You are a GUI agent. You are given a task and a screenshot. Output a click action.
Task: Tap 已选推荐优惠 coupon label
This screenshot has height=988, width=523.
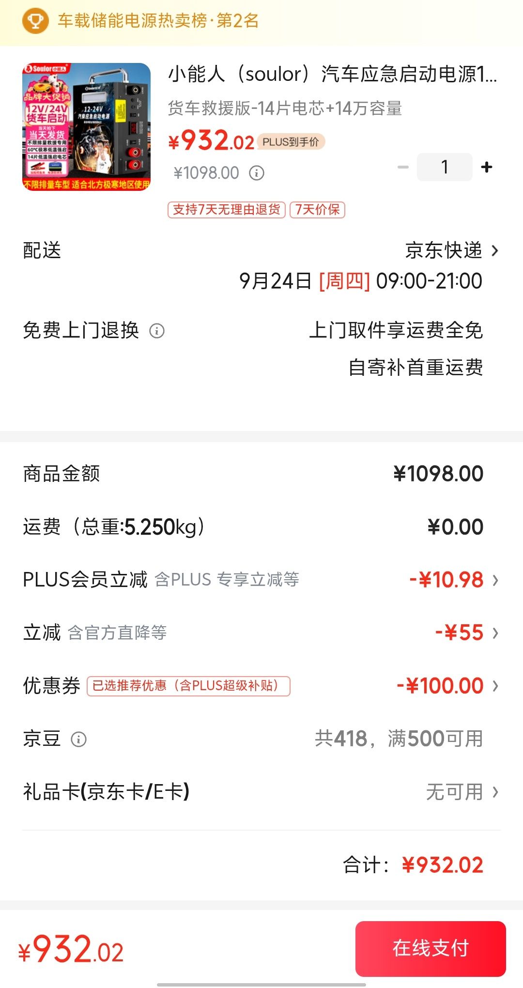[188, 686]
